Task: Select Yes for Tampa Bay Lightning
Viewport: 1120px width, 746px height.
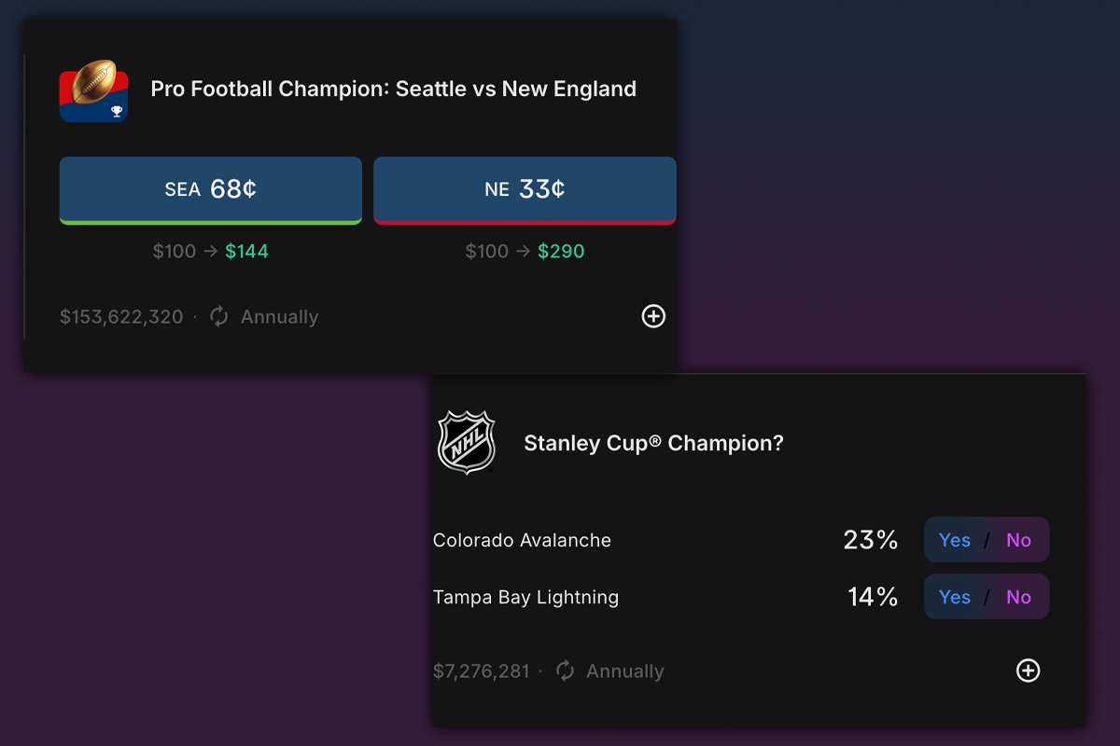Action: coord(955,597)
